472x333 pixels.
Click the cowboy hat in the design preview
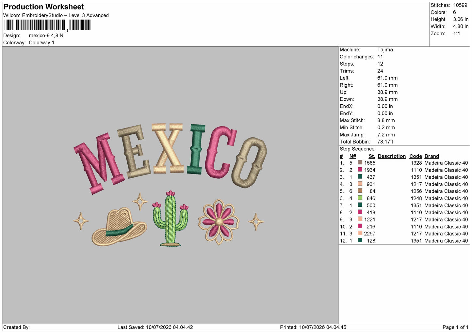119,227
